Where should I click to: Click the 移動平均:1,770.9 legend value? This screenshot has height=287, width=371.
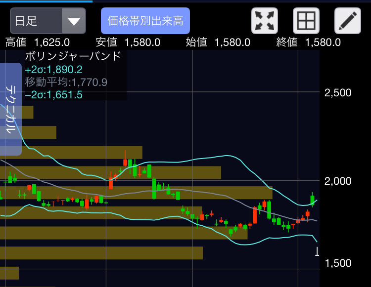tap(66, 82)
